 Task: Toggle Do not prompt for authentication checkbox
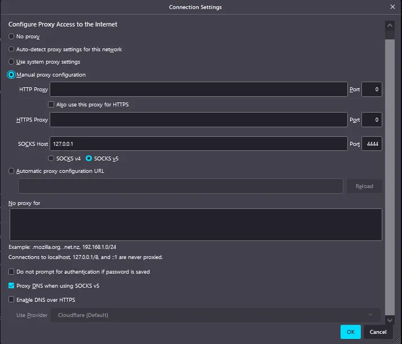[x=12, y=272]
